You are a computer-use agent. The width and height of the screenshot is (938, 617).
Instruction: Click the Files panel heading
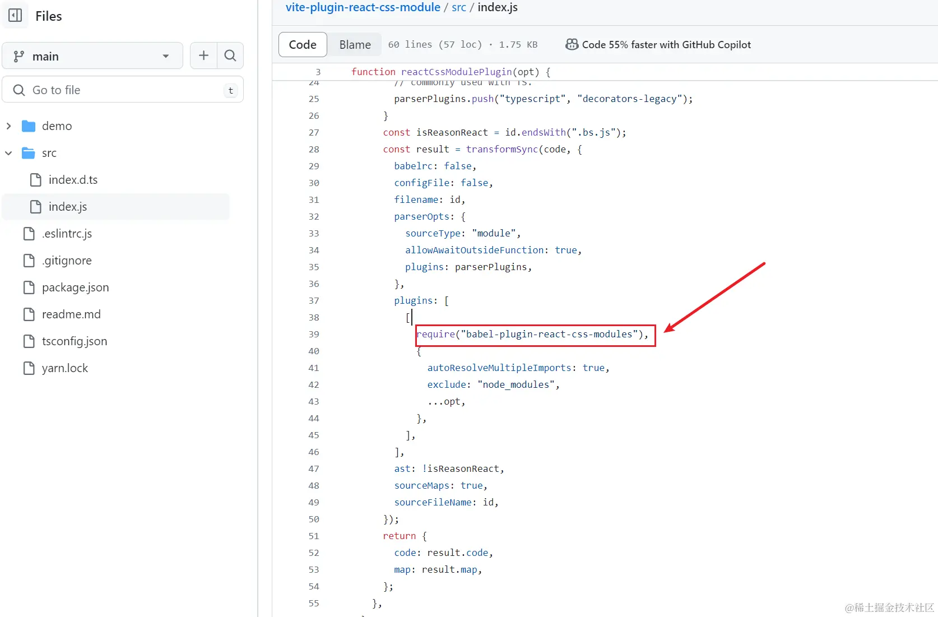(49, 16)
